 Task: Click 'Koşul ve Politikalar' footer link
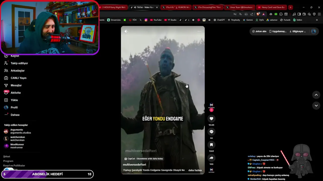click(14, 166)
